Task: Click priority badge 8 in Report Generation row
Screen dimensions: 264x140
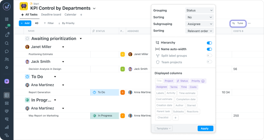Action: pyautogui.click(x=122, y=93)
